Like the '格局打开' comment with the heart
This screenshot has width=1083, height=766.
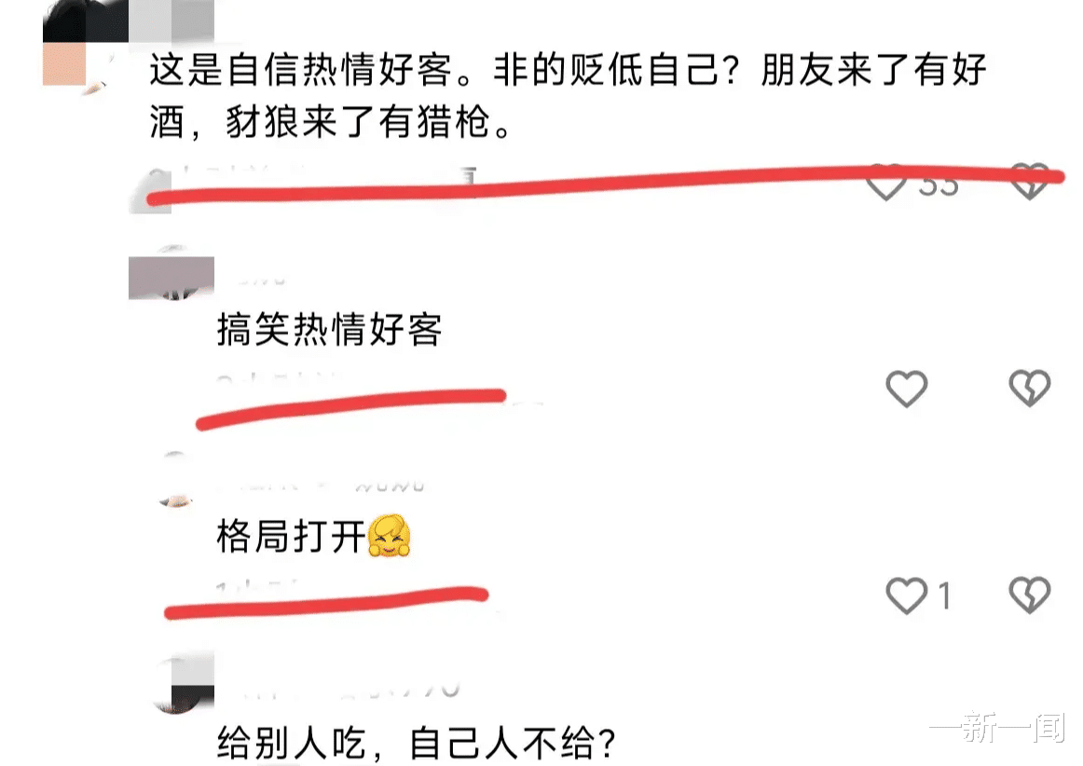906,595
